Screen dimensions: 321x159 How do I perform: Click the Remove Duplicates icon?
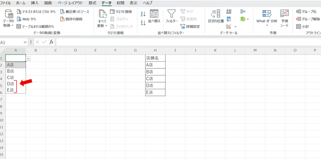coord(229,19)
